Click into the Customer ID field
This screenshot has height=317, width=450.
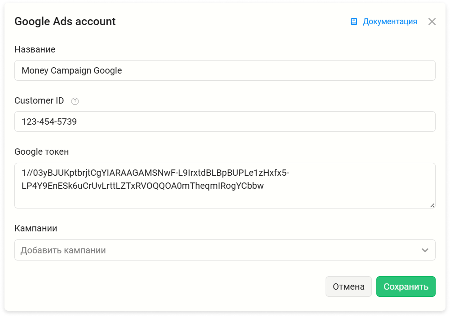point(225,122)
